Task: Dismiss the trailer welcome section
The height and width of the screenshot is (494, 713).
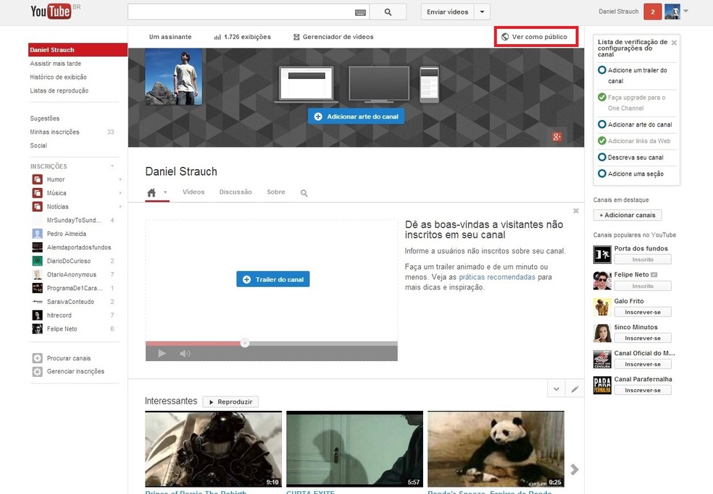Action: [x=575, y=210]
